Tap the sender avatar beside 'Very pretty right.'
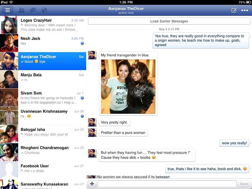 point(92,122)
